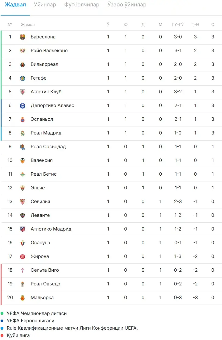Open the Реал Сосьедад team page
The height and width of the screenshot is (340, 222).
point(48,147)
